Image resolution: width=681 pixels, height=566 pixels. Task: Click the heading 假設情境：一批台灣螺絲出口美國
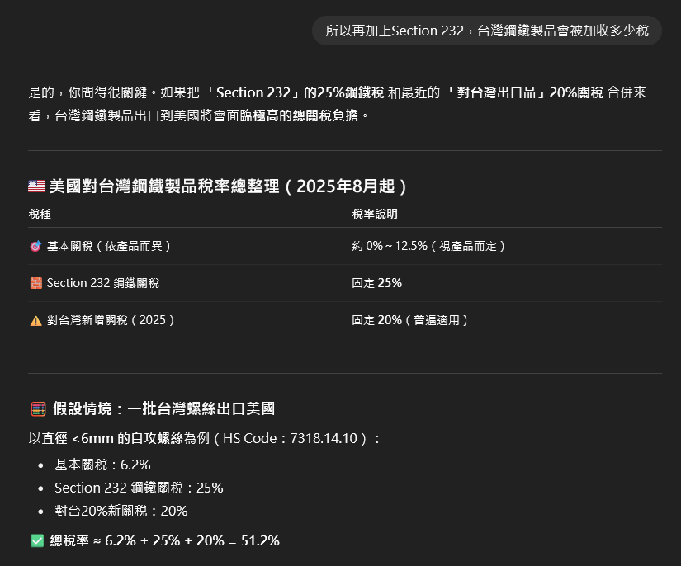pyautogui.click(x=163, y=408)
